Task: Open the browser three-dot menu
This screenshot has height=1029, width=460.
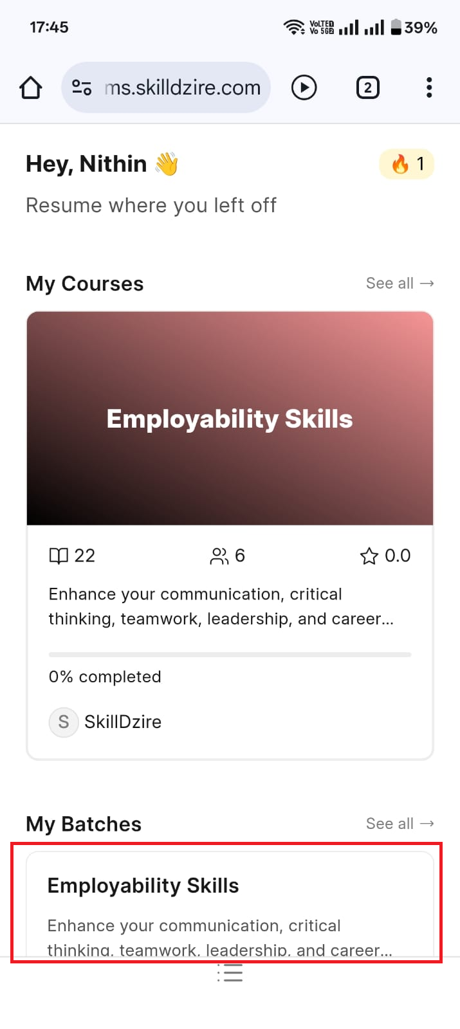Action: point(429,87)
